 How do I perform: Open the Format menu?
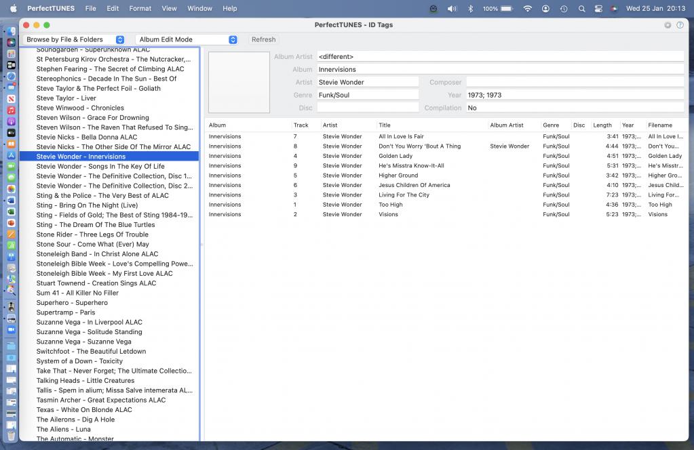(x=140, y=9)
